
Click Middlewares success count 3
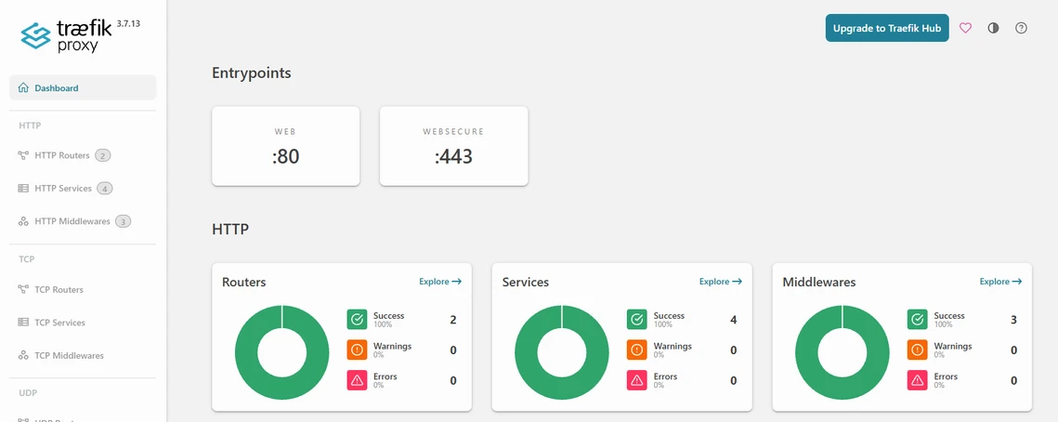pos(1013,320)
